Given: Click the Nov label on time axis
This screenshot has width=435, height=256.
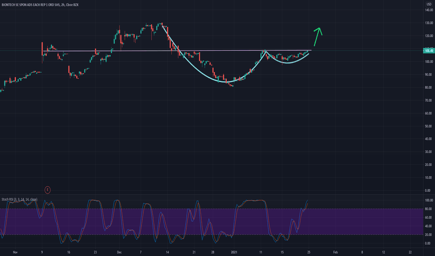Looking at the screenshot, I should 15,252.
